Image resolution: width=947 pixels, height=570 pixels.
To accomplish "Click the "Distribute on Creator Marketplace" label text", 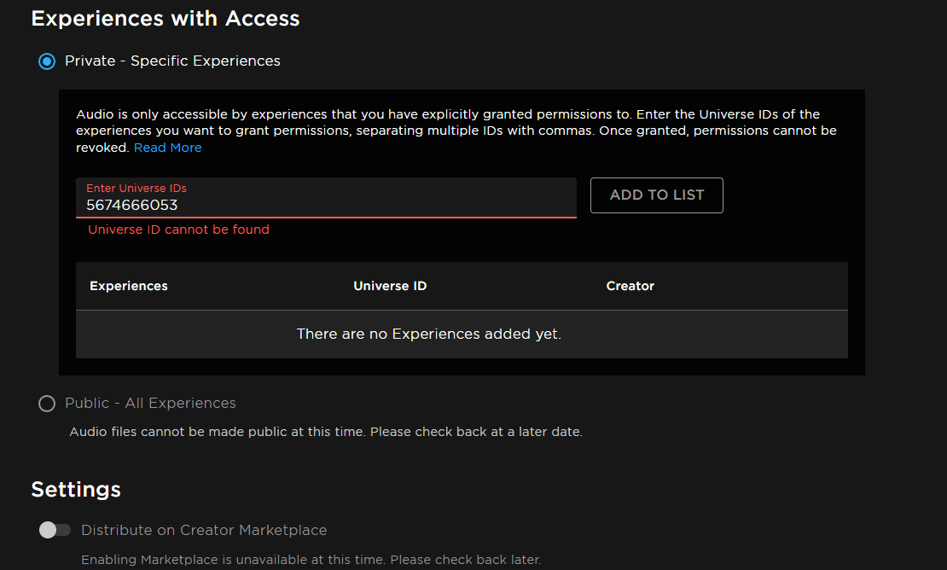I will 204,530.
